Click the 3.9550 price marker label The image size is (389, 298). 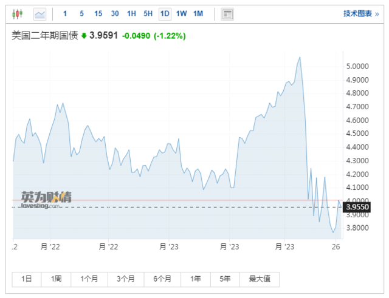pos(357,207)
